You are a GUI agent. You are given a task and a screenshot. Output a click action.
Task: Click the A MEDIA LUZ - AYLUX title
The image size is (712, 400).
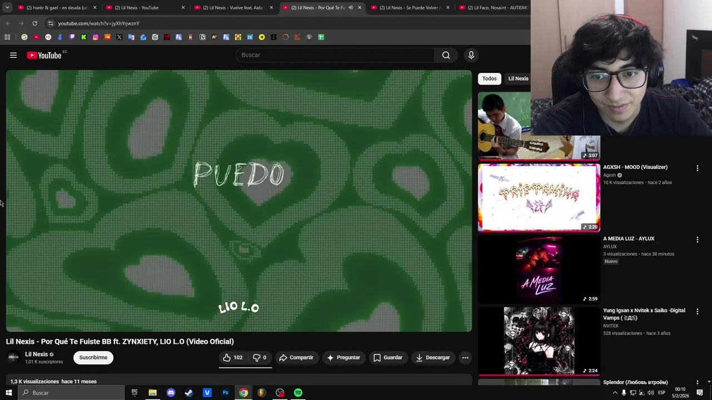pyautogui.click(x=629, y=238)
